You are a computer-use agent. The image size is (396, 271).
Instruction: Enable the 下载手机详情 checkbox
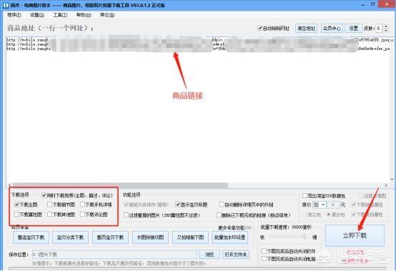coord(83,205)
